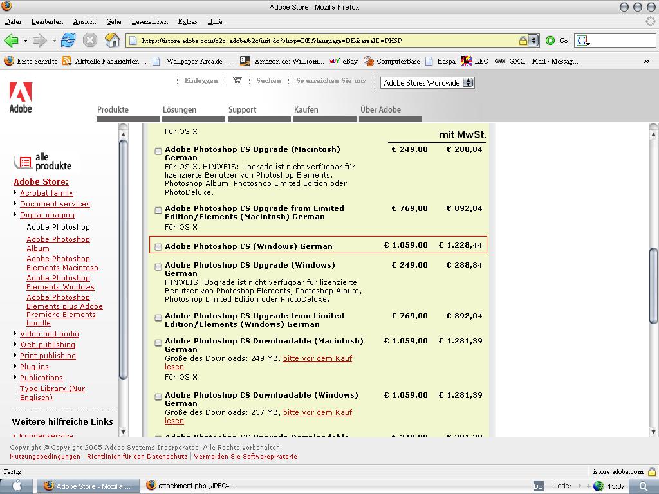The width and height of the screenshot is (659, 494).
Task: Check Upgrade from Limited Edition/Elements (Macintosh)
Action: (158, 210)
